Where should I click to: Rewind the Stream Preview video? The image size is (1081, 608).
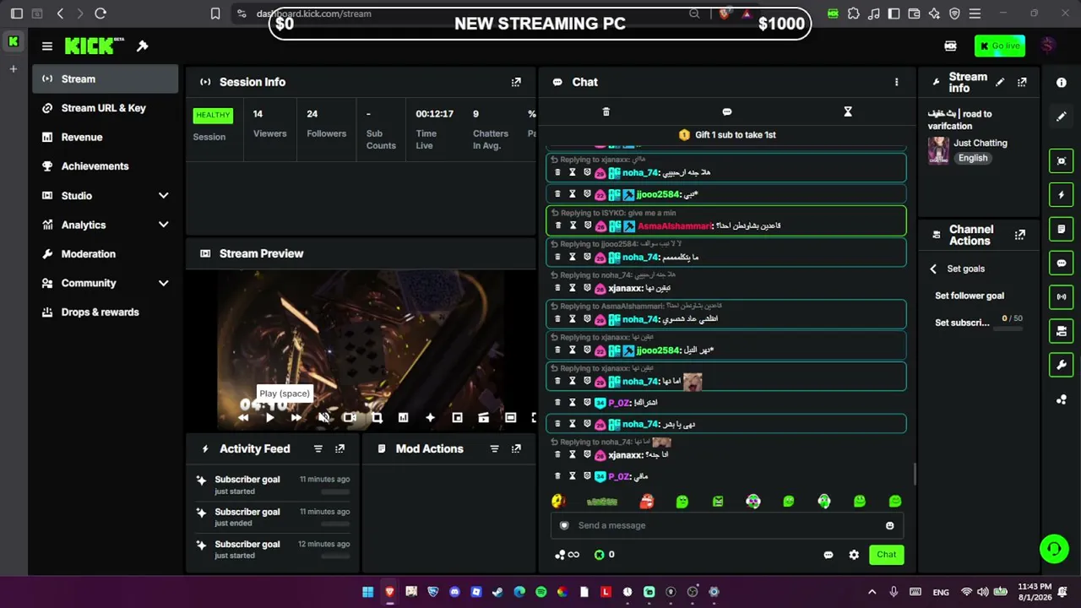[243, 417]
